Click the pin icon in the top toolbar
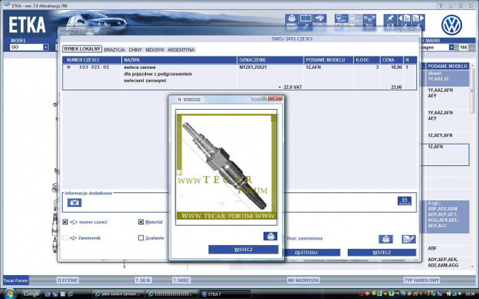 point(390,19)
